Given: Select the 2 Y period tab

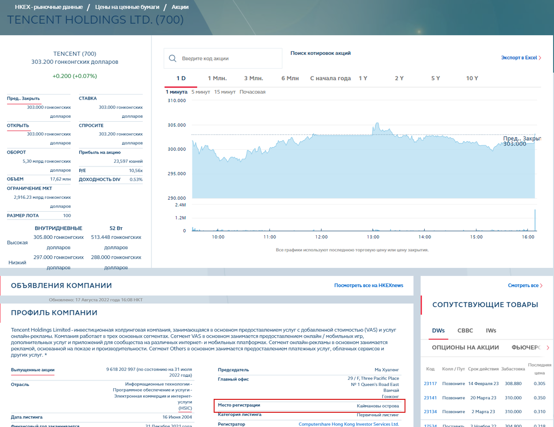Looking at the screenshot, I should click(x=399, y=78).
